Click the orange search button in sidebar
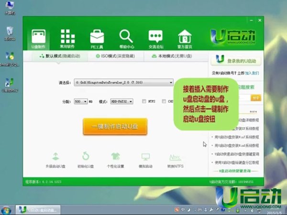 [x=256, y=98]
